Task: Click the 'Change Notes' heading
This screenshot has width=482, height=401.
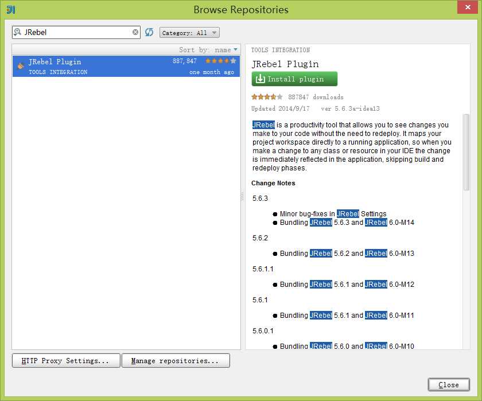Action: (x=273, y=183)
